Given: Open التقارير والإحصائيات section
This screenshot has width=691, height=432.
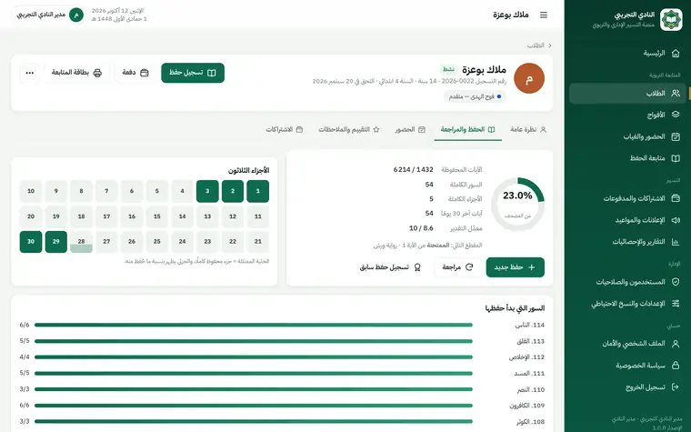Looking at the screenshot, I should pyautogui.click(x=627, y=242).
